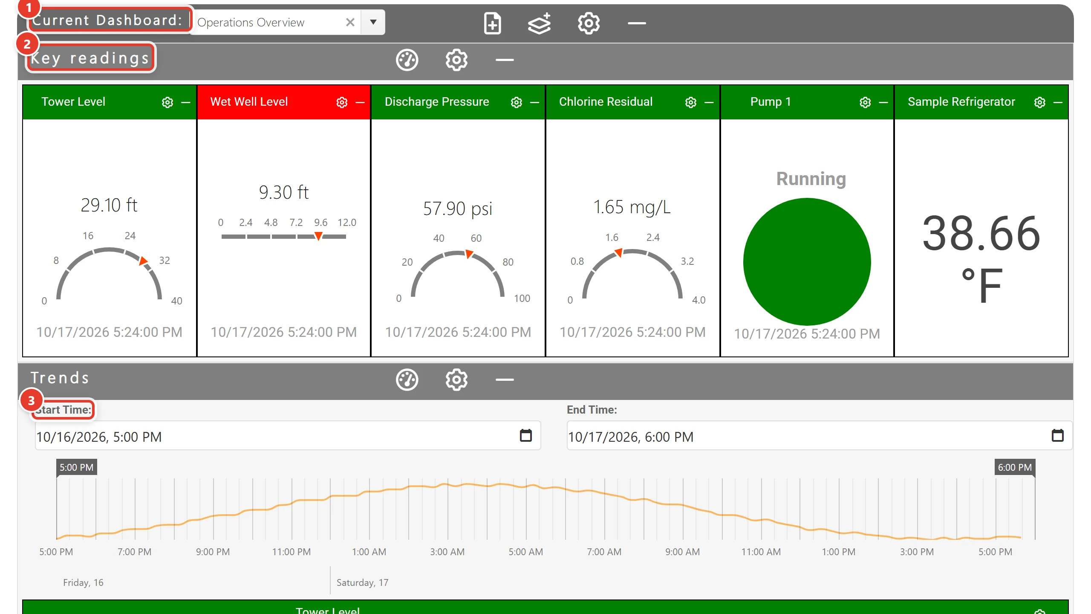Click the 1:00 AM axis label
The image size is (1091, 614).
[369, 552]
